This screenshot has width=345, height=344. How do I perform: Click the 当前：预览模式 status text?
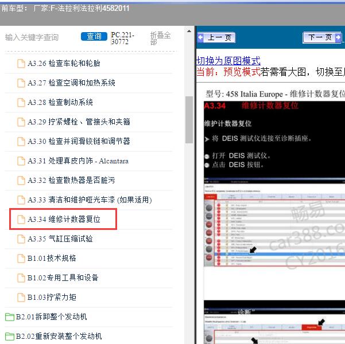point(228,72)
